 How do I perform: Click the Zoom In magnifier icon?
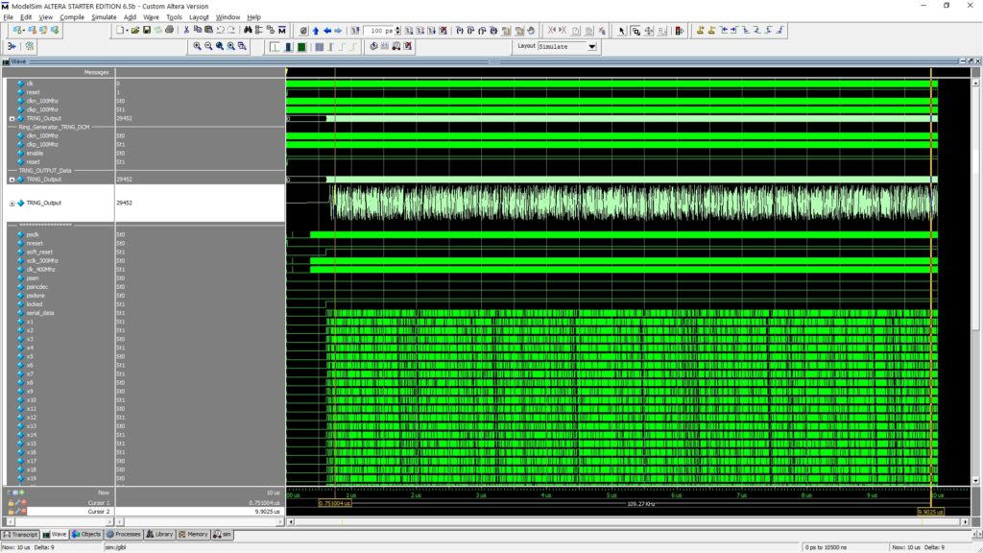click(x=198, y=46)
